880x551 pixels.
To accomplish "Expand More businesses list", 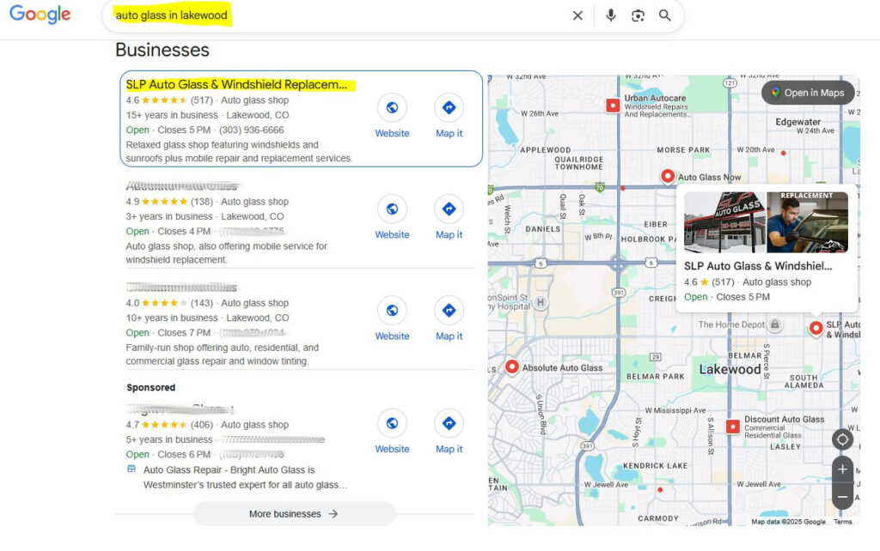I will (294, 514).
